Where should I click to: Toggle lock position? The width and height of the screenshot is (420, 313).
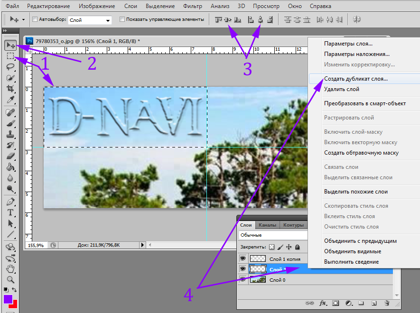(289, 247)
